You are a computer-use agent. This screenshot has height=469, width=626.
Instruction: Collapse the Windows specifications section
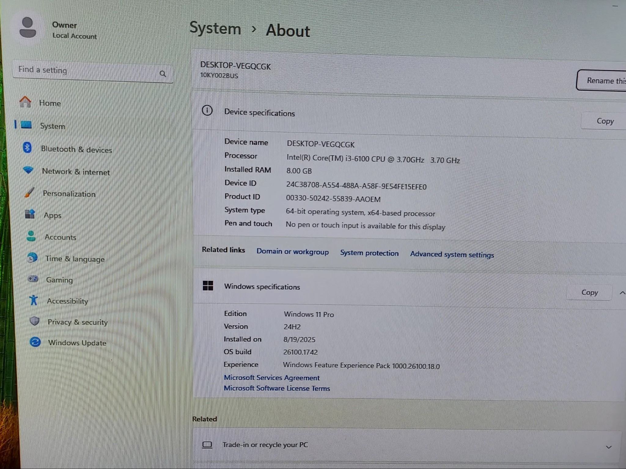point(622,293)
